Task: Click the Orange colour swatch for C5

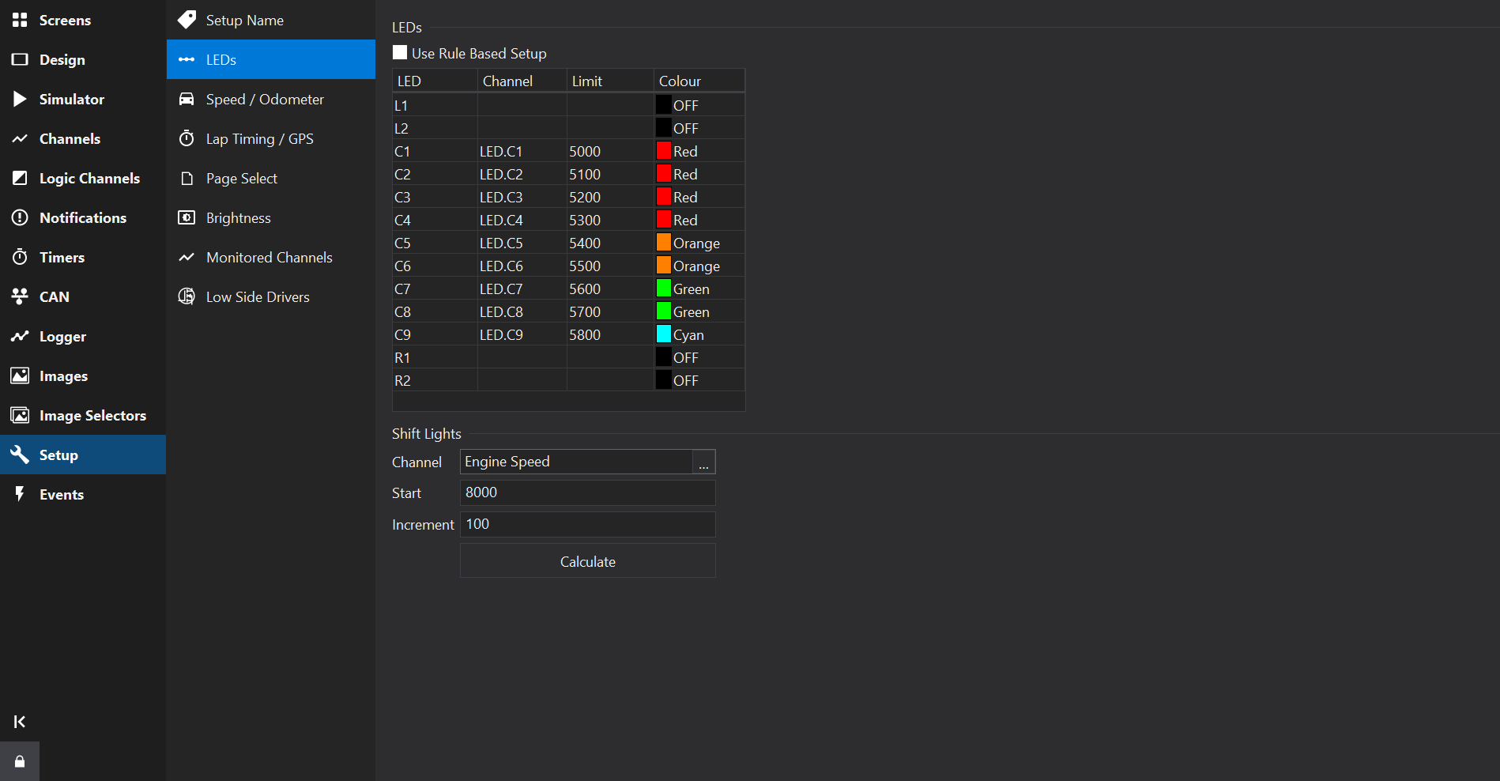Action: (x=664, y=243)
